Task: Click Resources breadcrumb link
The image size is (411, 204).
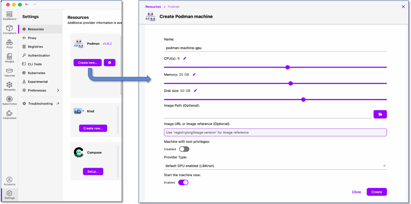Action: (x=153, y=7)
